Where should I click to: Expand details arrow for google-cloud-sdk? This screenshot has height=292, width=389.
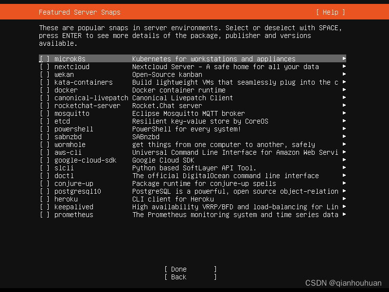click(x=344, y=160)
